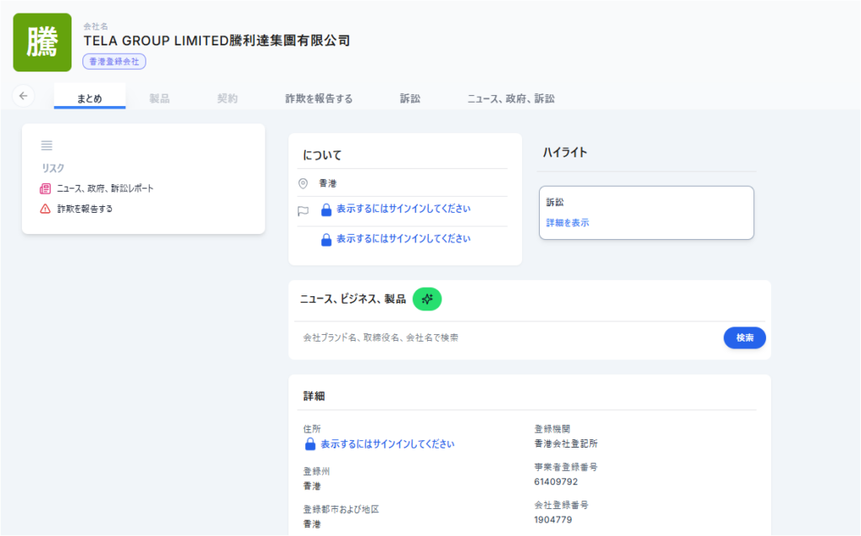
Task: Click the pink newspaper report icon
Action: 45,188
